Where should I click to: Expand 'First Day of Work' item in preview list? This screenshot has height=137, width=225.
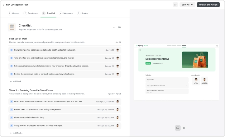(x=167, y=80)
